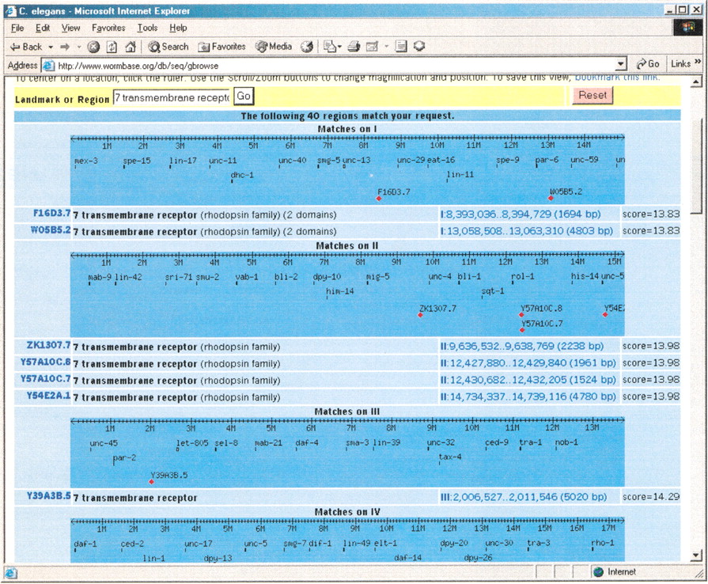Screen dimensions: 708x584
Task: Open the Help menu
Action: point(178,28)
